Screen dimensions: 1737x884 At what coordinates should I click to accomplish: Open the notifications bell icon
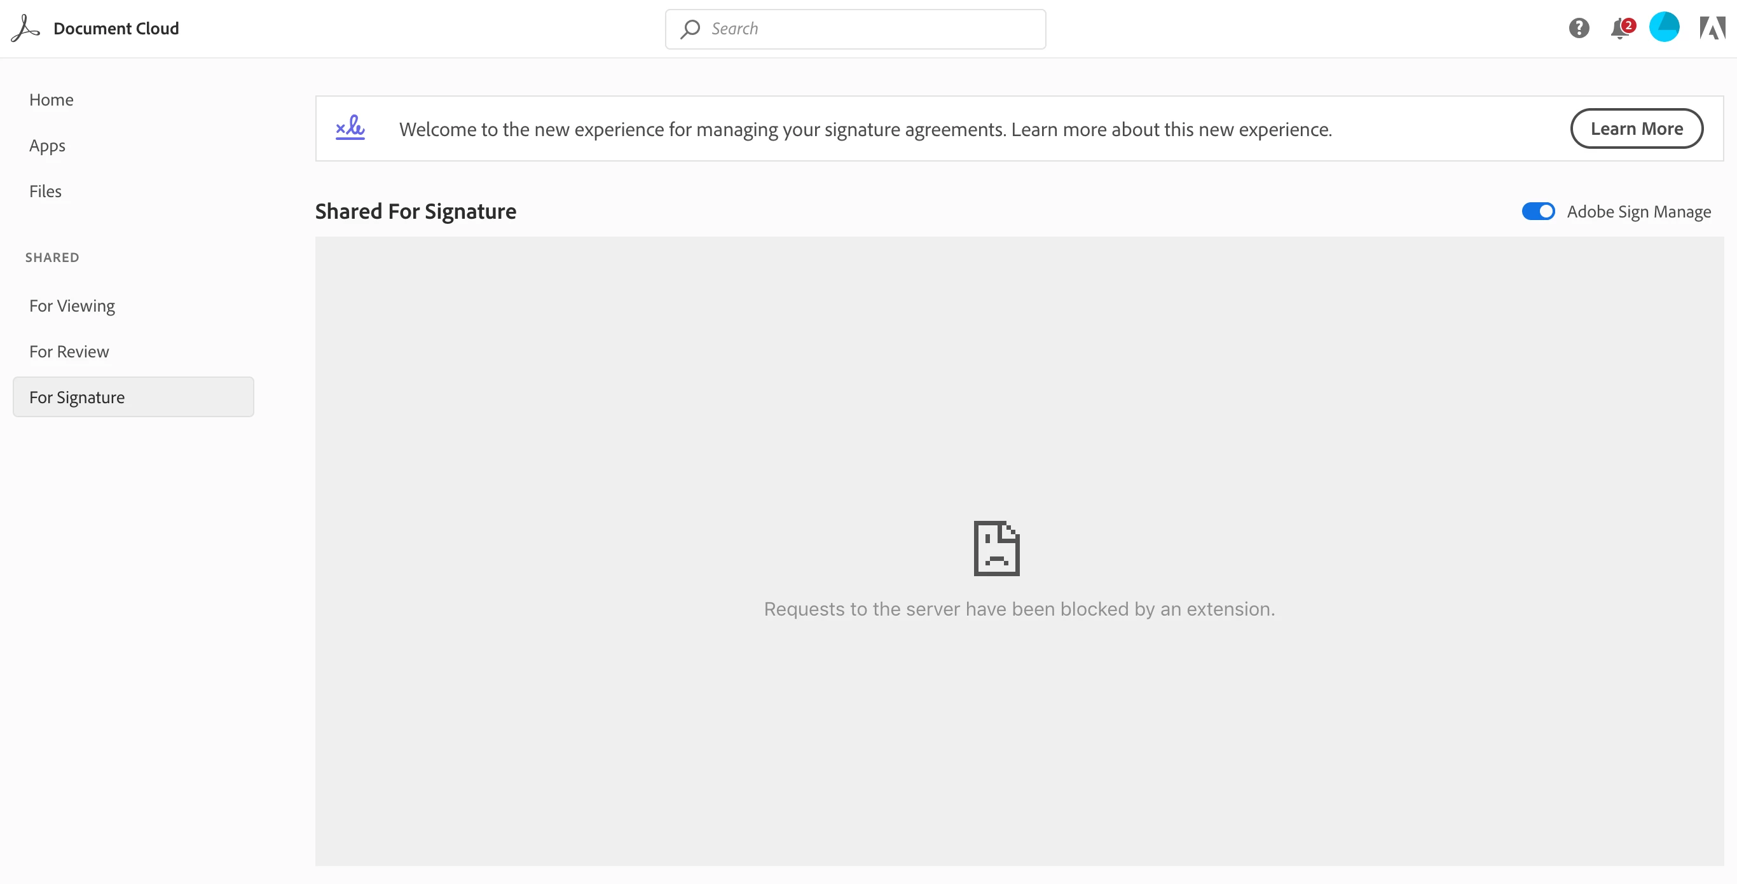pos(1619,30)
